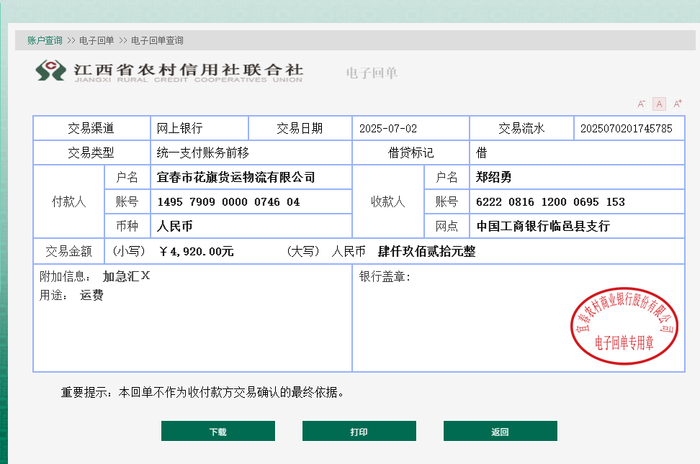
Task: Click the 返回 back button
Action: pos(500,431)
